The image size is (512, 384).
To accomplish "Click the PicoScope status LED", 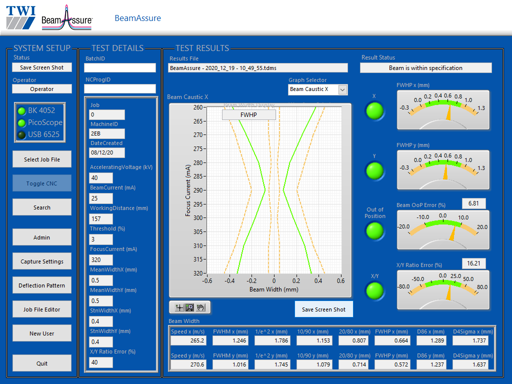I will (21, 123).
